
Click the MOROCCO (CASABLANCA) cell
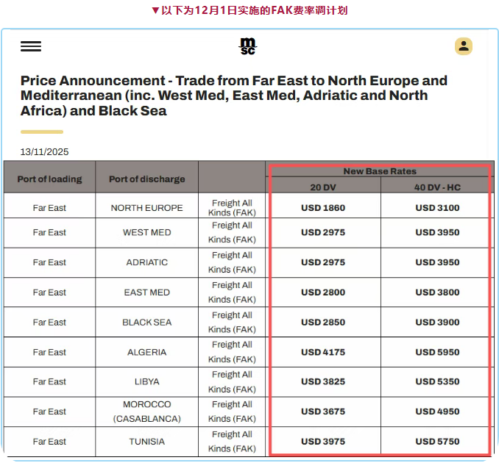(x=147, y=412)
